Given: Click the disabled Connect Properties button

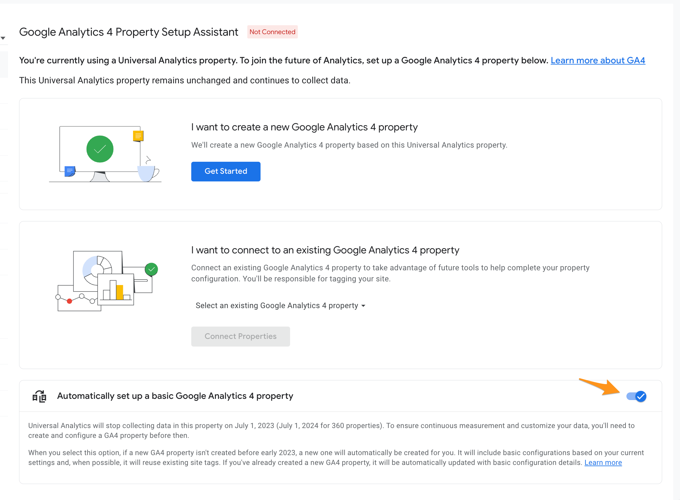Looking at the screenshot, I should coord(241,336).
